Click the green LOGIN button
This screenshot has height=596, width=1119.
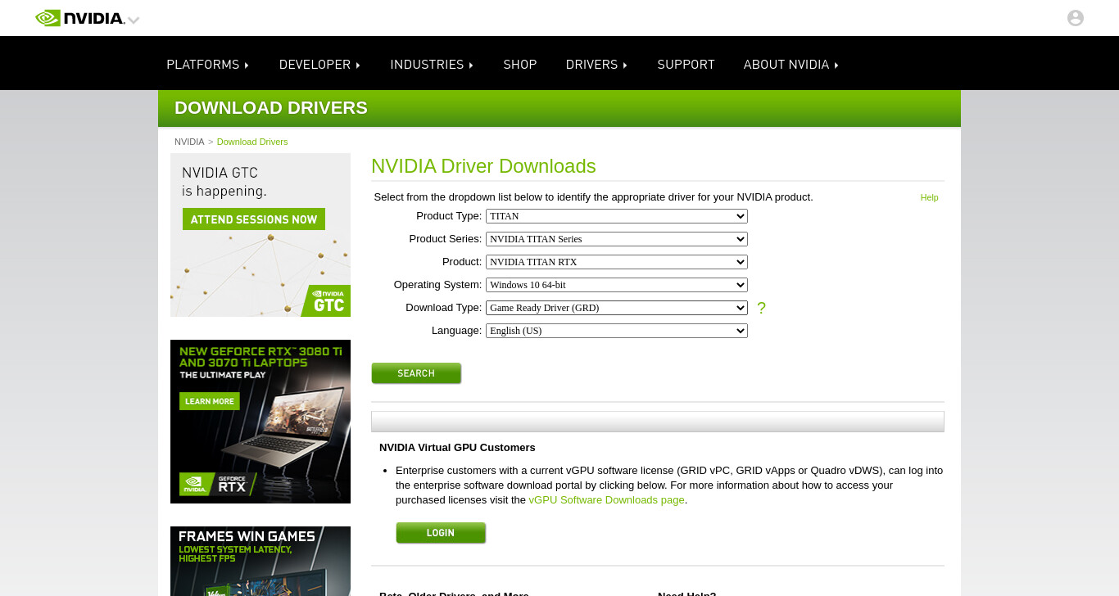pos(441,533)
